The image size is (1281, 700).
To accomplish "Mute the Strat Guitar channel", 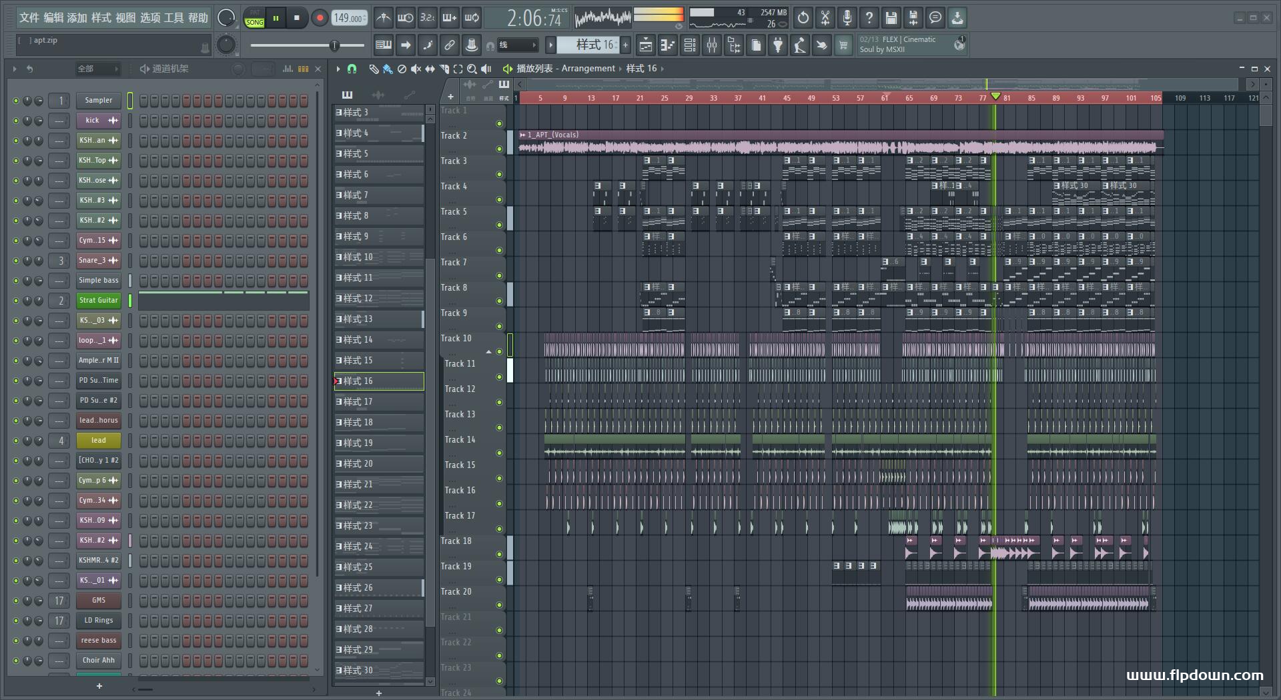I will [16, 301].
